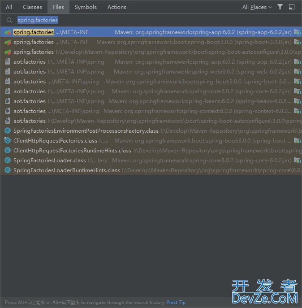
Task: Click the Next Tip link
Action: tap(176, 302)
